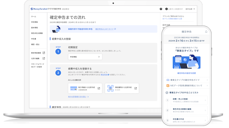This screenshot has height=128, width=229.
Task: Open 青色申告決算書 in the sidebar
Action: pos(37,33)
